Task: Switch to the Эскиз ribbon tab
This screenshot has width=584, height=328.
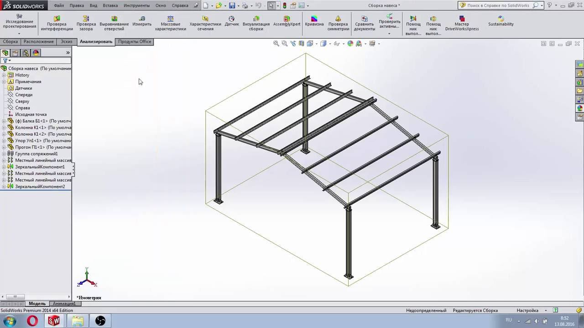Action: point(67,41)
